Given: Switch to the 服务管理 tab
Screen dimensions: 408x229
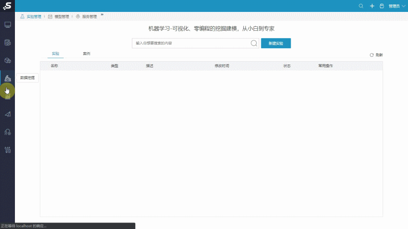Looking at the screenshot, I should tap(87, 16).
